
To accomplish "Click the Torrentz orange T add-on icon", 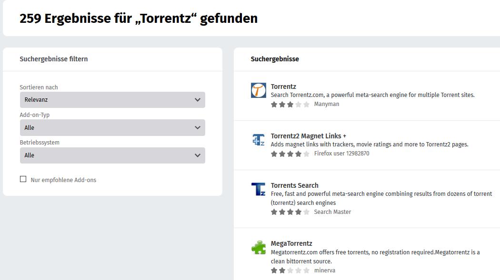I will [259, 90].
